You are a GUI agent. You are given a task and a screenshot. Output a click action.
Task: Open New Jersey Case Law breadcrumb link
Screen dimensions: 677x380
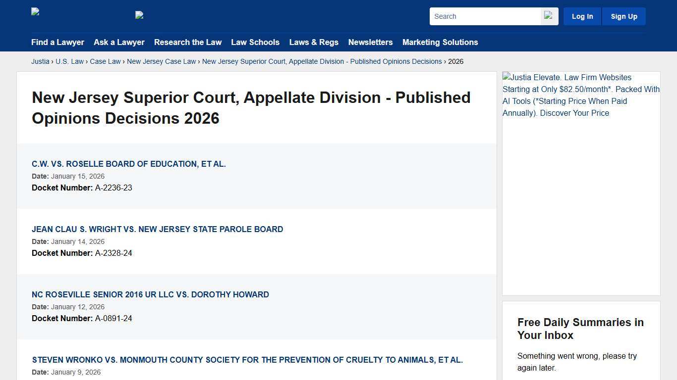click(161, 61)
